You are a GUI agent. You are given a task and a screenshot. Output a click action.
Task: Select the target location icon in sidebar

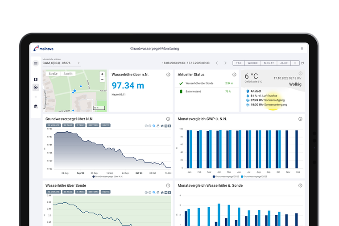pyautogui.click(x=36, y=88)
